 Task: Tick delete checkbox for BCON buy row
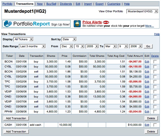(155, 61)
